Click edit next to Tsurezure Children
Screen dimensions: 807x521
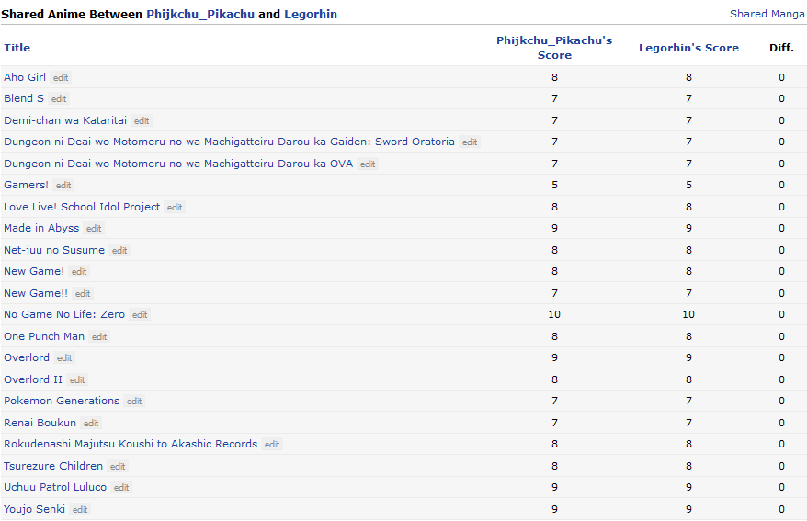118,467
